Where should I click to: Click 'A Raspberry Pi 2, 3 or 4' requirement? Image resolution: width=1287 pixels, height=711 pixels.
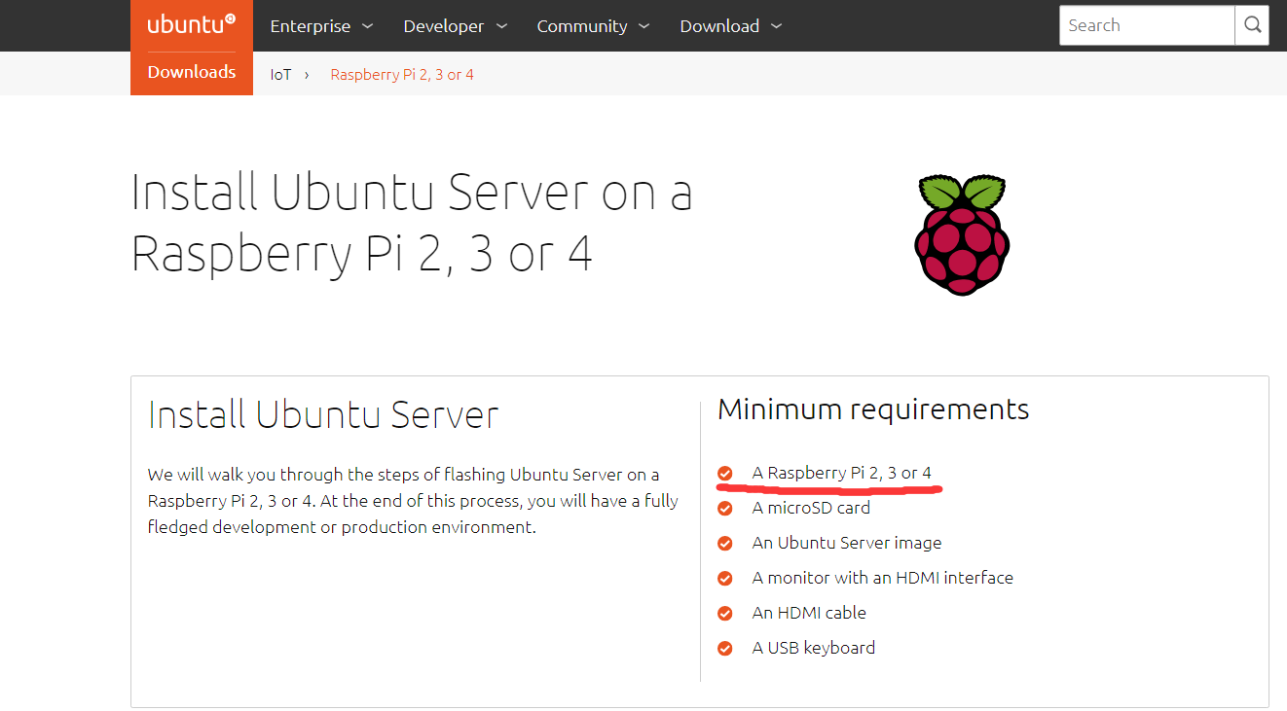click(842, 473)
